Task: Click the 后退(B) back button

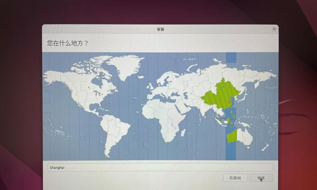Action: pos(235,178)
